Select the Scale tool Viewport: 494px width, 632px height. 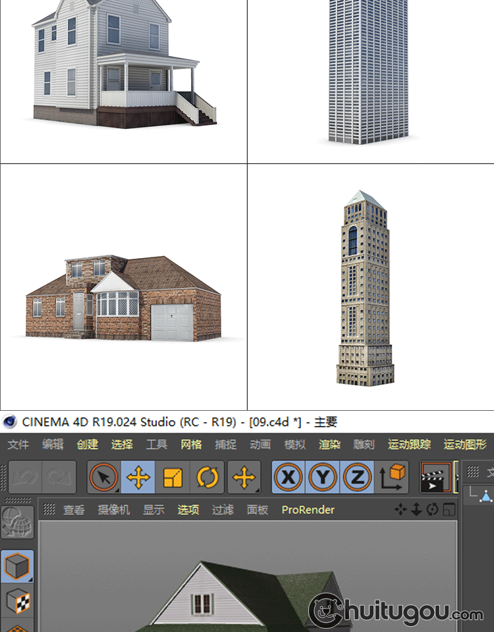(x=173, y=477)
